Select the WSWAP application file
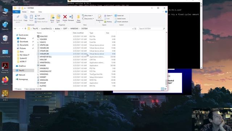This screenshot has width=232, height=131. [43, 83]
